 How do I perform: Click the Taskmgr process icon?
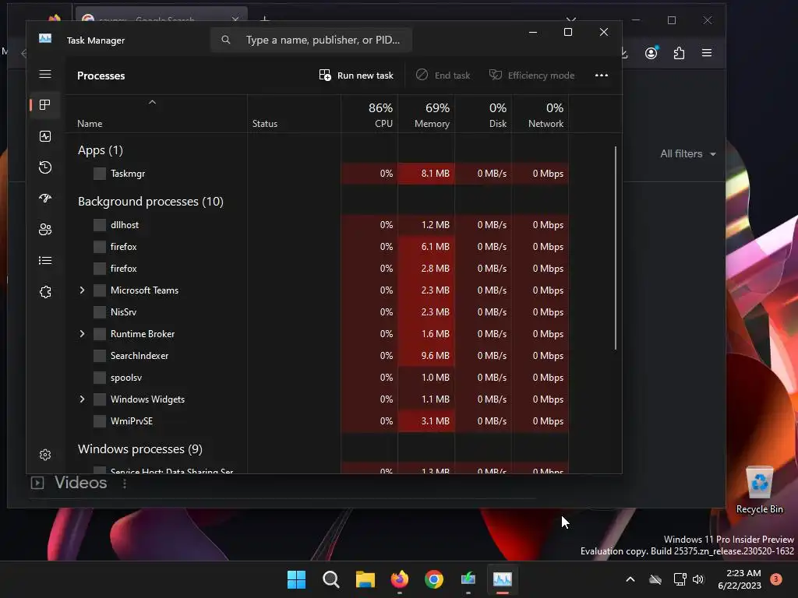tap(100, 174)
